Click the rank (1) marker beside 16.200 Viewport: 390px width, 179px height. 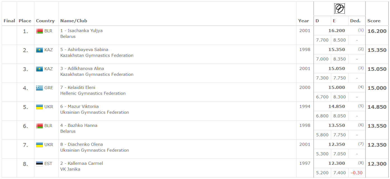point(361,30)
